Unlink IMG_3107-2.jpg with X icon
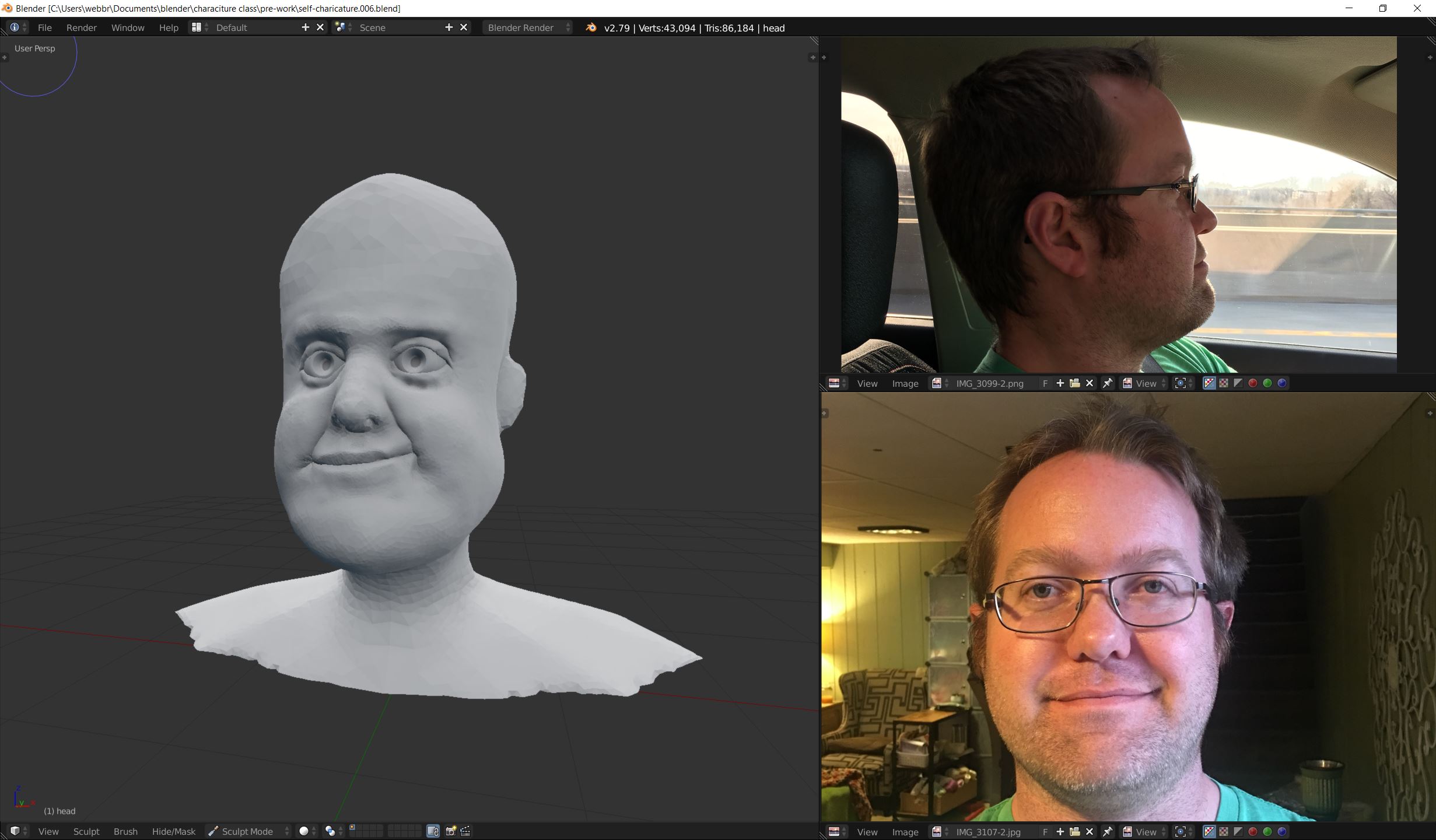This screenshot has width=1436, height=840. point(1089,832)
